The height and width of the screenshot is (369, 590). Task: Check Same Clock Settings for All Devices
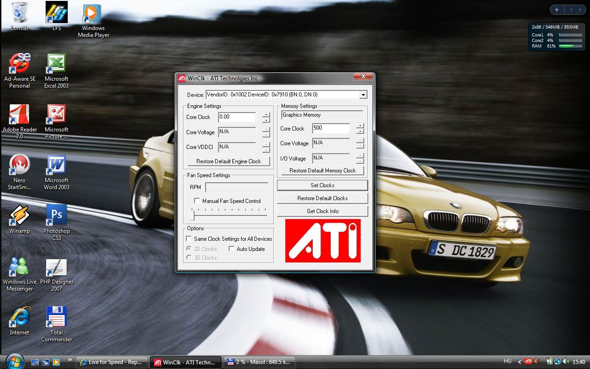click(189, 239)
